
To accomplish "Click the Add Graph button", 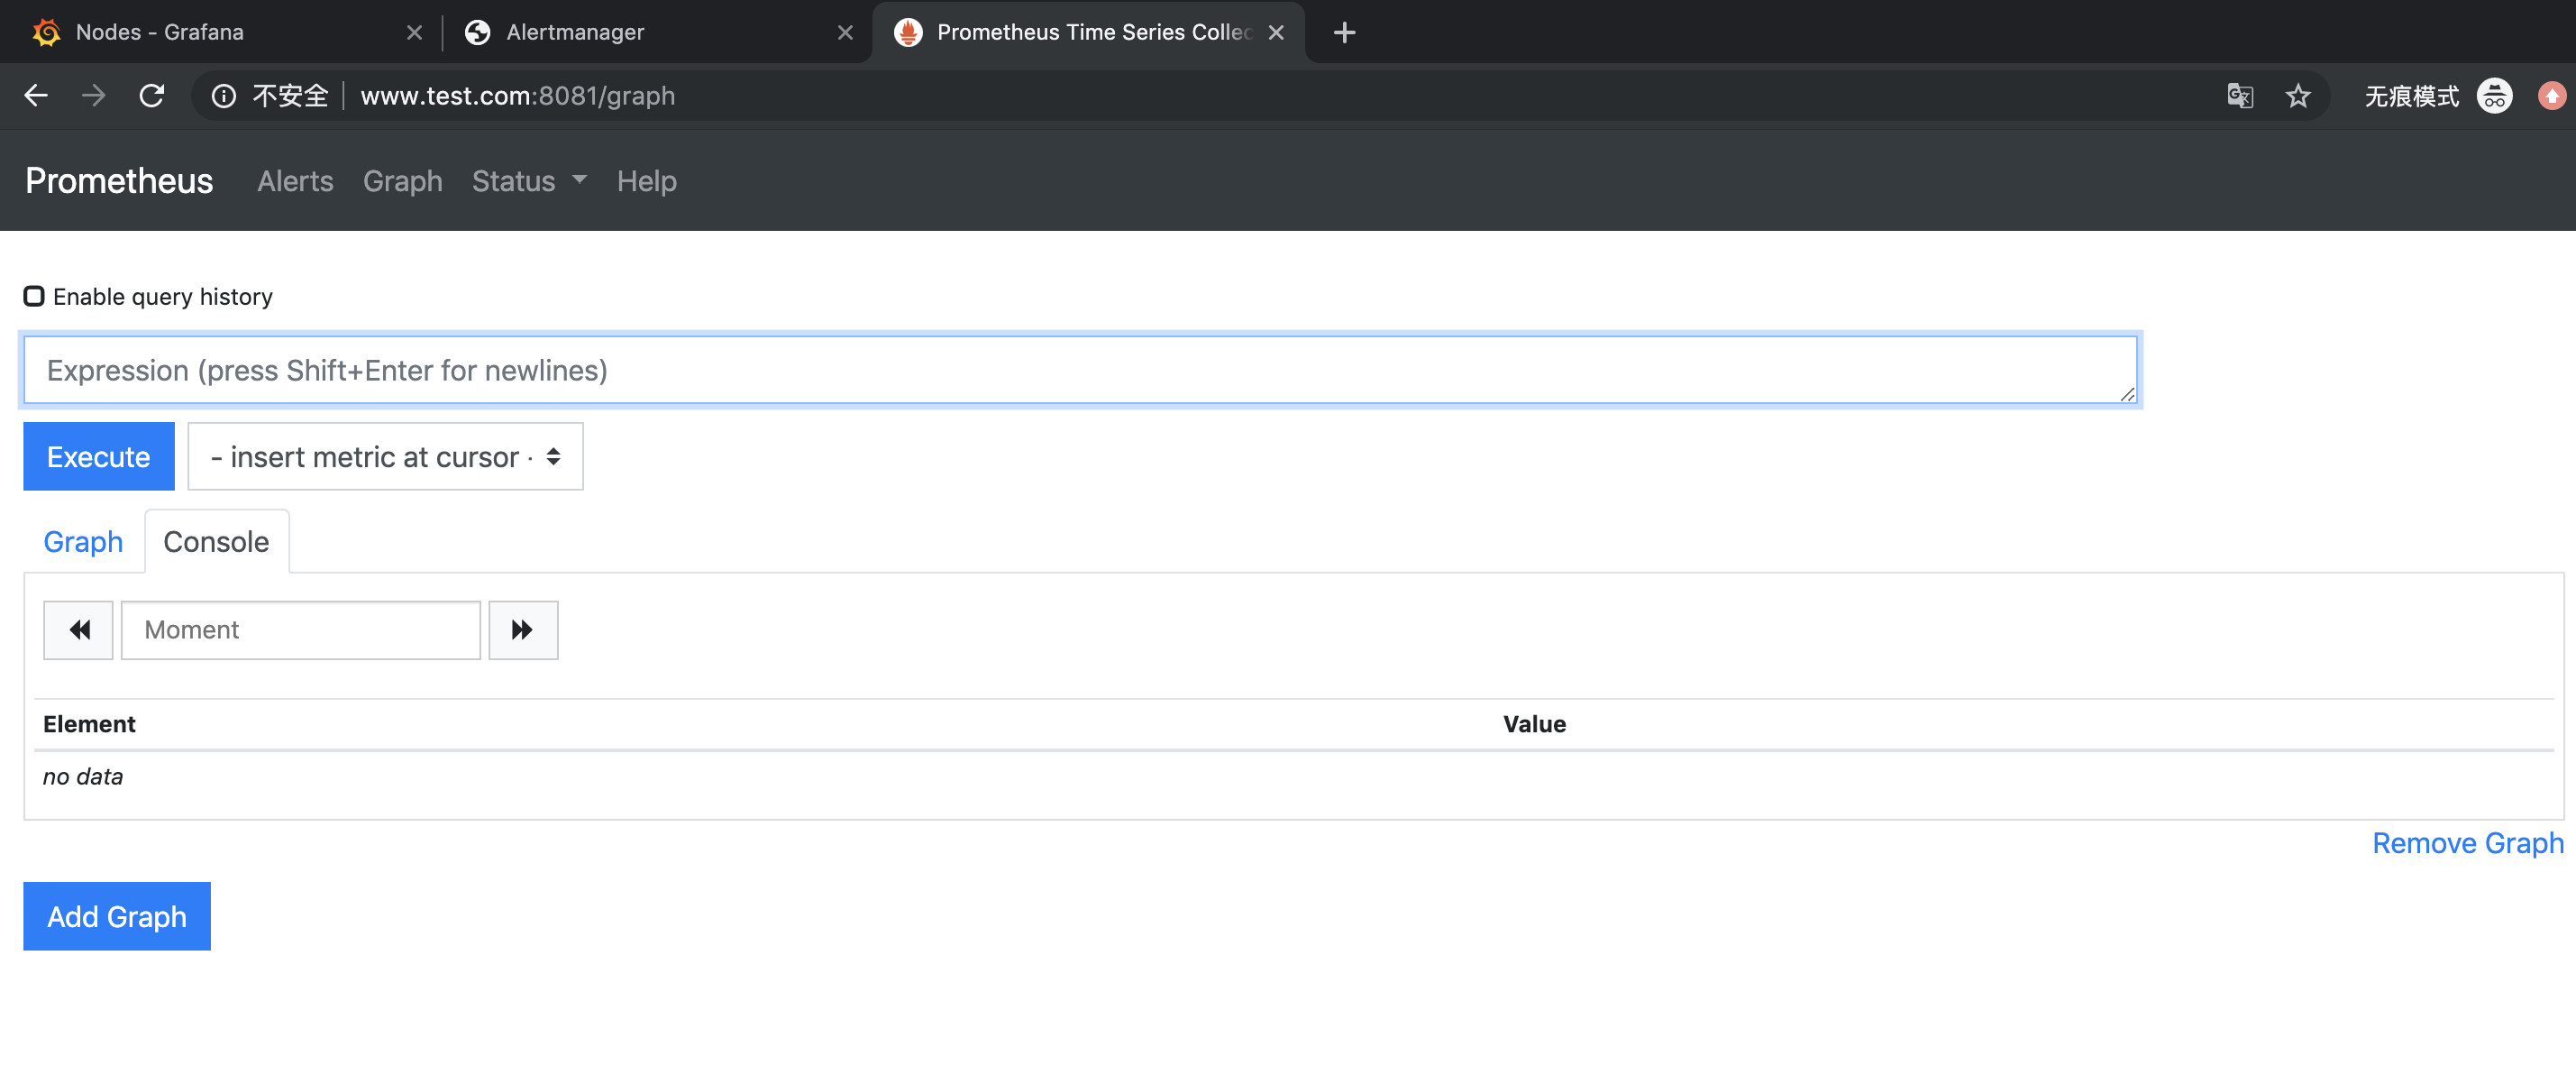I will [117, 916].
